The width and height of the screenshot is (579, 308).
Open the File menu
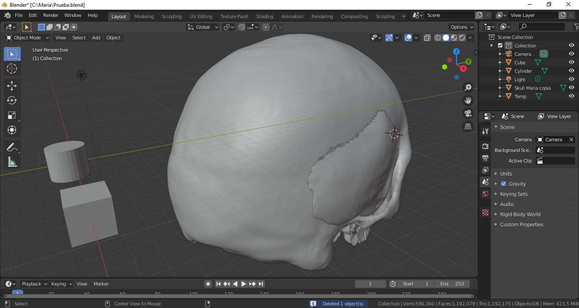19,15
